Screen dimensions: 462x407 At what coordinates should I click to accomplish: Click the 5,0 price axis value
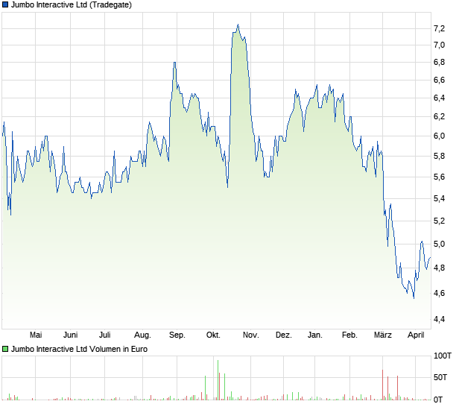(439, 244)
